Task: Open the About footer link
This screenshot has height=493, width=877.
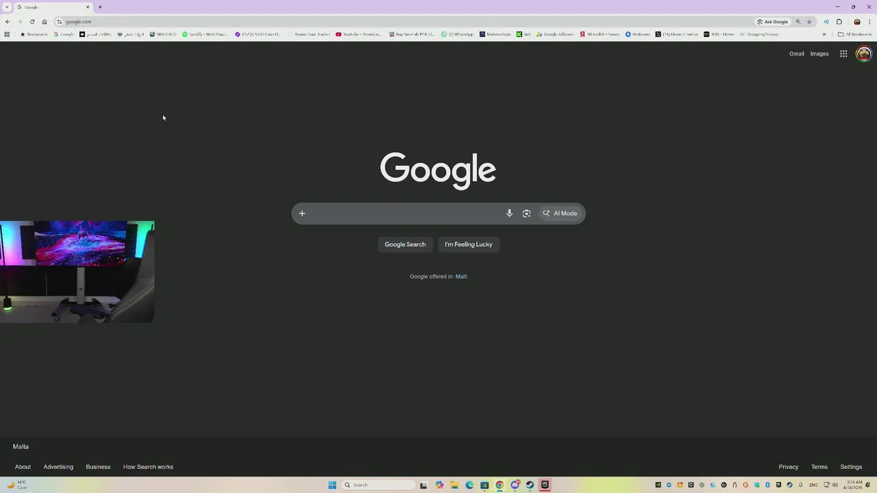Action: point(23,467)
